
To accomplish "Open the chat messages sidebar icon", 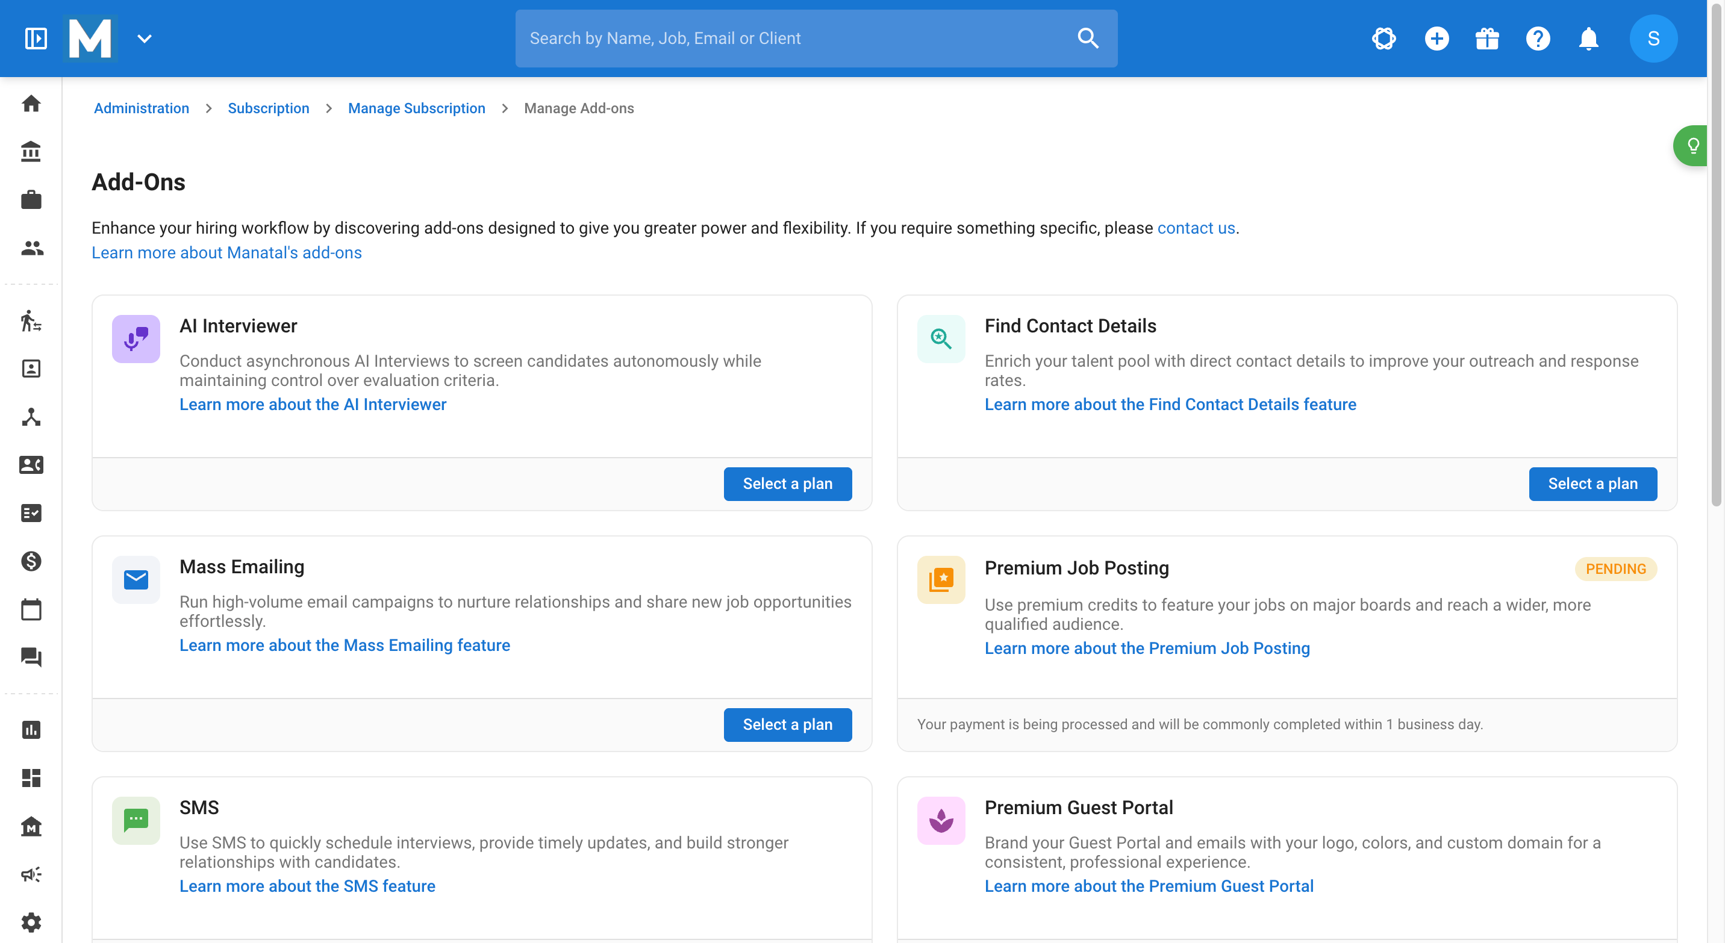I will click(x=31, y=658).
